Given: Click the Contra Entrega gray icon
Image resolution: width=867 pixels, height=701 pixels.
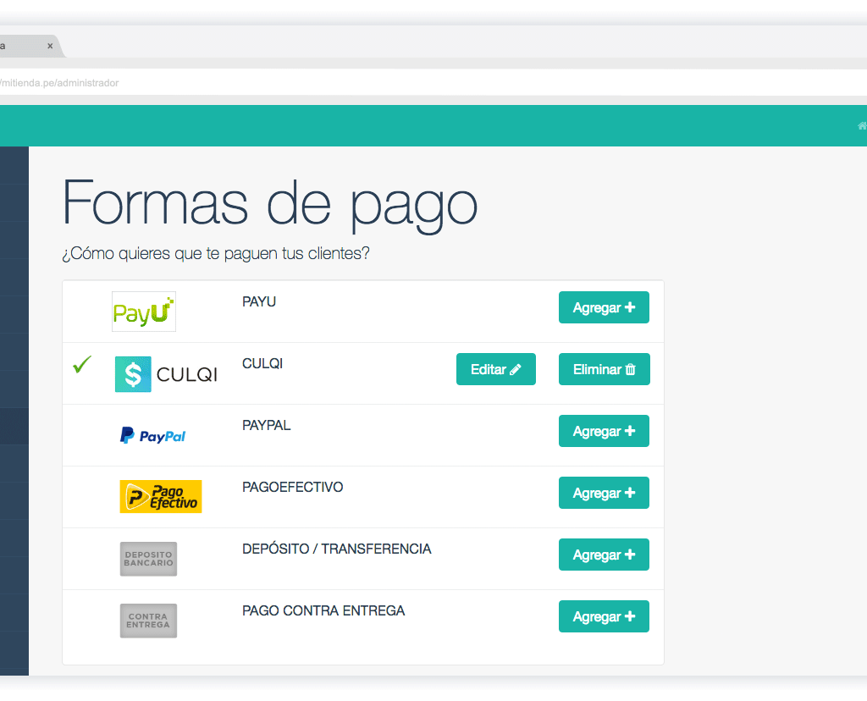Looking at the screenshot, I should [x=149, y=621].
